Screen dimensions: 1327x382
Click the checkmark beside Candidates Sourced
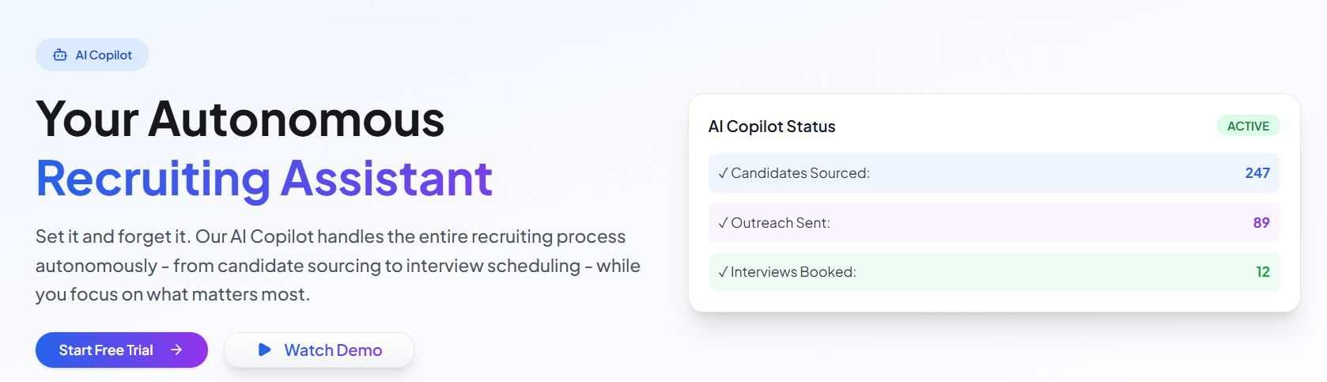[x=723, y=173]
